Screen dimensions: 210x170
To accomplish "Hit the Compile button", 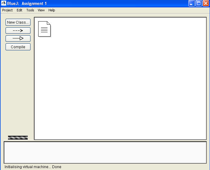I will point(18,47).
